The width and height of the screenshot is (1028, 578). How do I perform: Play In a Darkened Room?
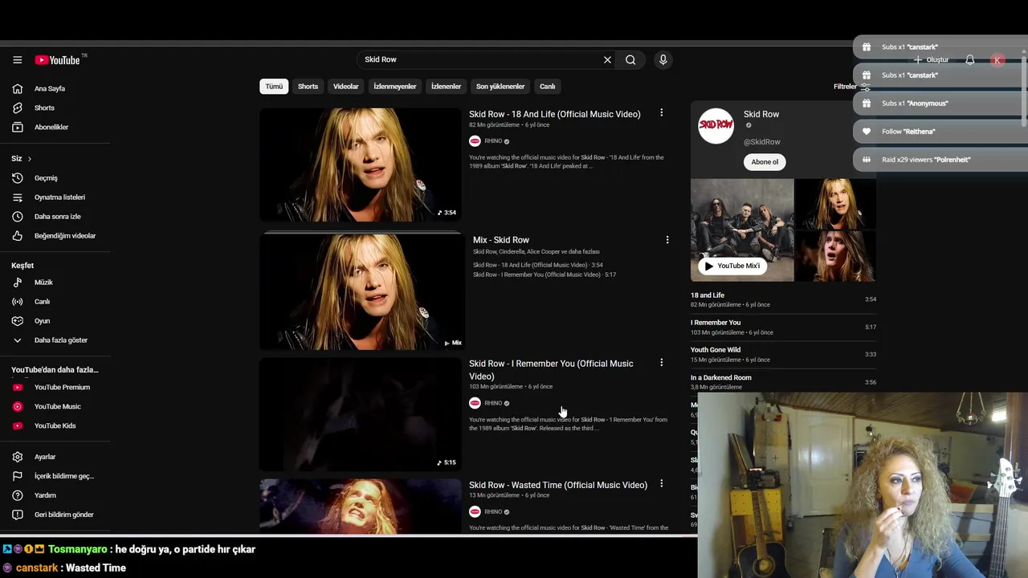[783, 381]
